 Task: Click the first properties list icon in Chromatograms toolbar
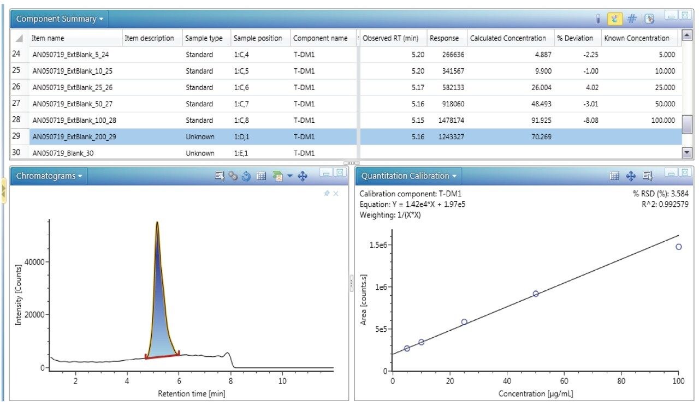coord(220,176)
